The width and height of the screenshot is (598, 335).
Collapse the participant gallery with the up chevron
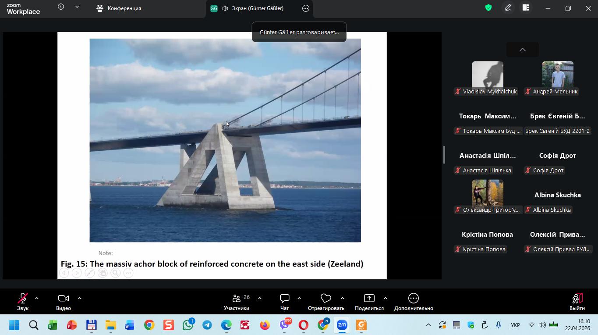click(522, 50)
